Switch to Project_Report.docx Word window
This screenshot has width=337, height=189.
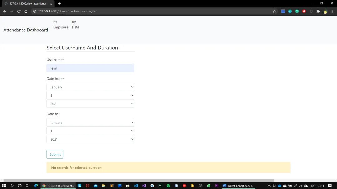click(238, 186)
